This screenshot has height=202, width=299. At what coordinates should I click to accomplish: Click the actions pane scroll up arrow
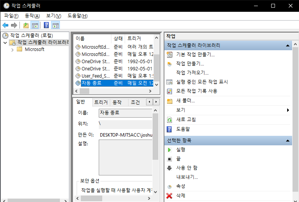pos(295,44)
